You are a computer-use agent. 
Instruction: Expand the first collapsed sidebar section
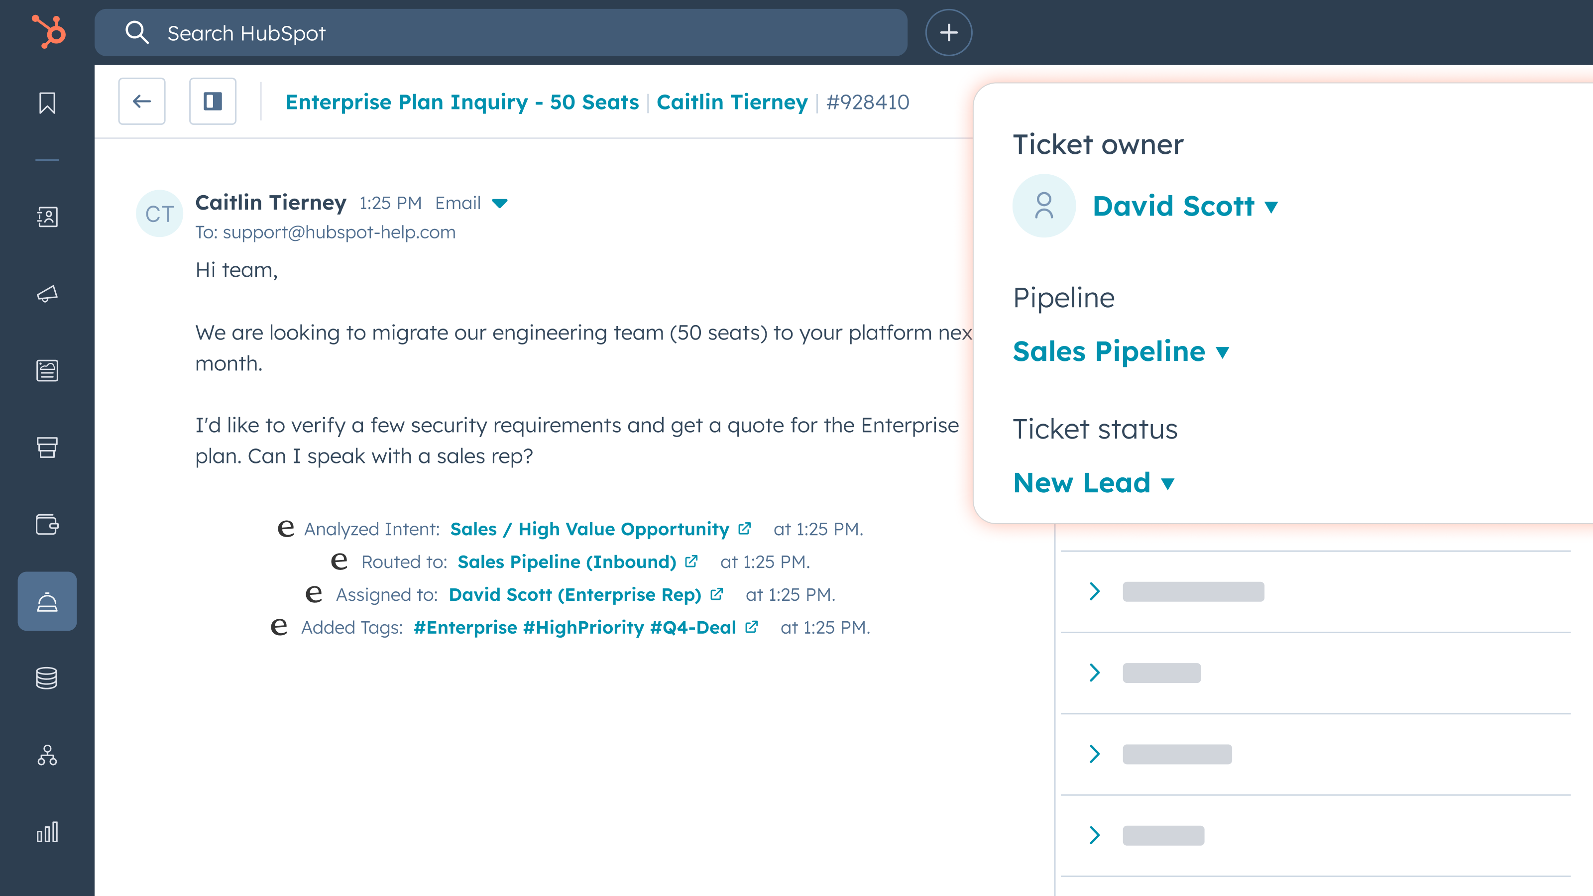coord(1094,591)
